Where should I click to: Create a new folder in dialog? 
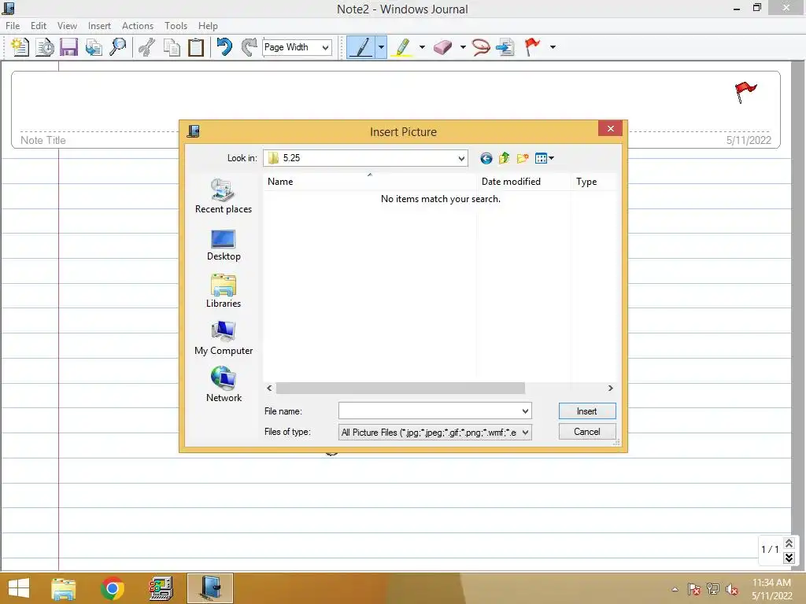pos(523,158)
